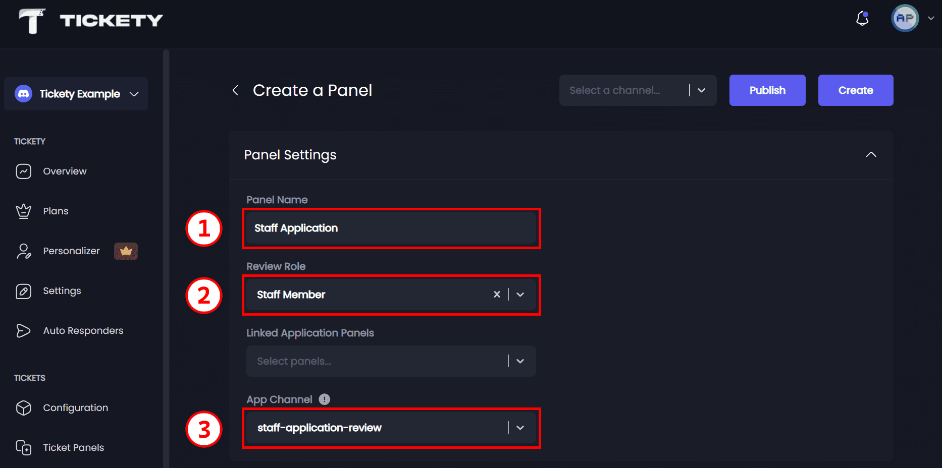Image resolution: width=942 pixels, height=468 pixels.
Task: Expand the Linked Application Panels selector
Action: coord(520,361)
